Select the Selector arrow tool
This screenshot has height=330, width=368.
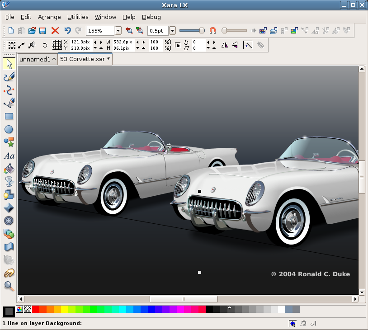(9, 64)
